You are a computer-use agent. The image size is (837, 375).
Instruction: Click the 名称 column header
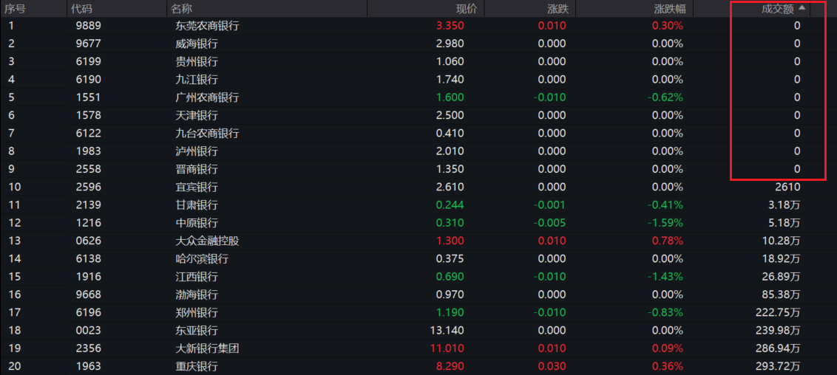coord(181,8)
